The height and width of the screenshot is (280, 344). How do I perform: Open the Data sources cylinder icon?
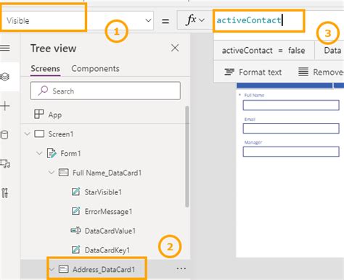click(x=5, y=135)
